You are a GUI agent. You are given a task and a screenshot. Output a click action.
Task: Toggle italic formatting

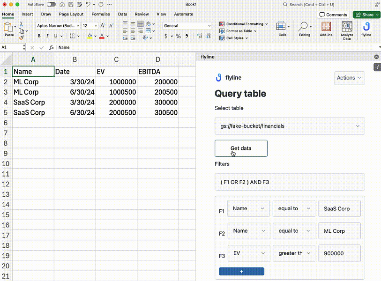pos(47,36)
